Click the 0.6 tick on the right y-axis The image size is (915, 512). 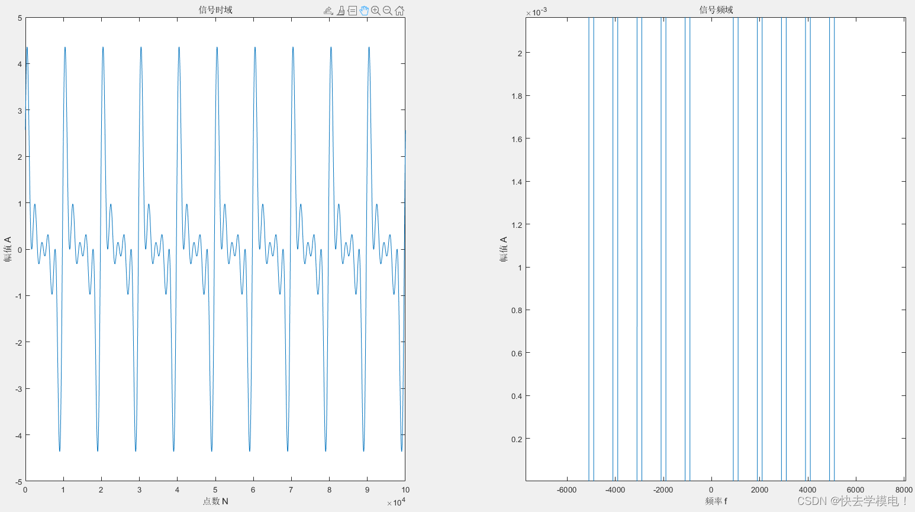tap(517, 353)
